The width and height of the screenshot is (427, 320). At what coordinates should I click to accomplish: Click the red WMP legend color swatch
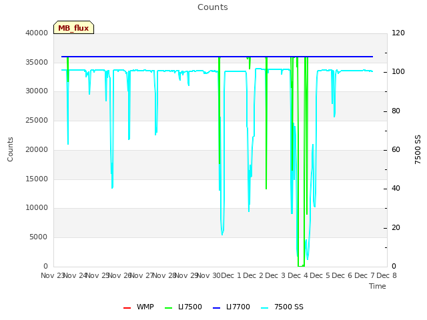(x=127, y=308)
